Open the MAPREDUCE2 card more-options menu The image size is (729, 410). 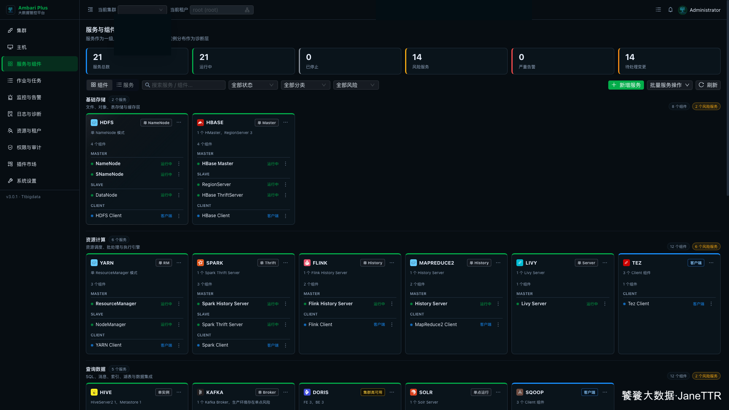[x=498, y=263]
